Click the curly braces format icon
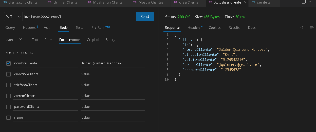This screenshot has width=316, height=132. click(x=302, y=28)
